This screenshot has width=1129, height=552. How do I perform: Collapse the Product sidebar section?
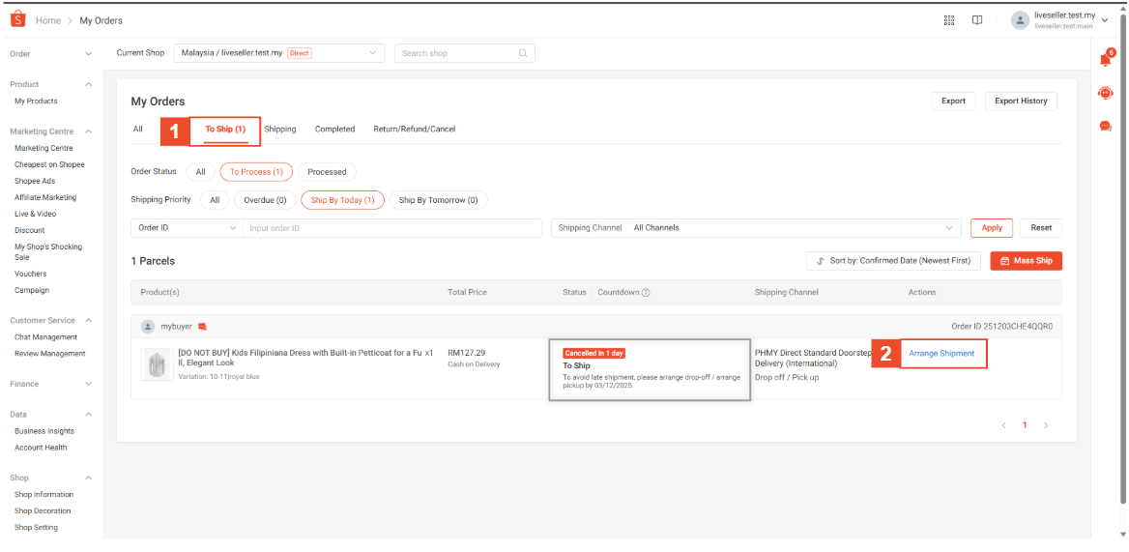89,84
